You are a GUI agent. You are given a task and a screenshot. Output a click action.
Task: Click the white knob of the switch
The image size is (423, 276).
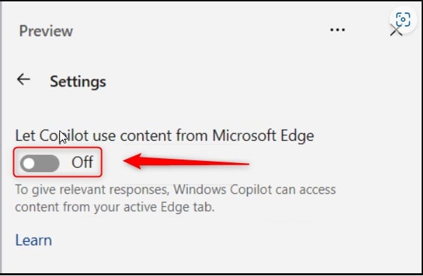point(29,163)
